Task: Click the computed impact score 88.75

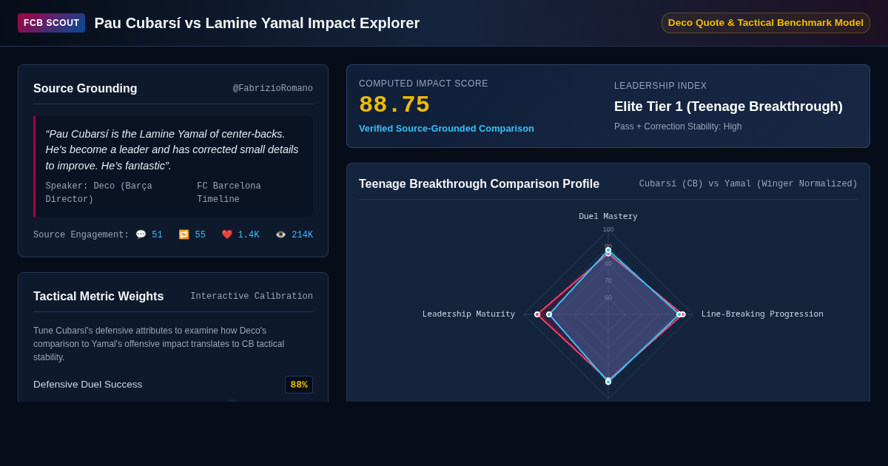Action: coord(394,105)
